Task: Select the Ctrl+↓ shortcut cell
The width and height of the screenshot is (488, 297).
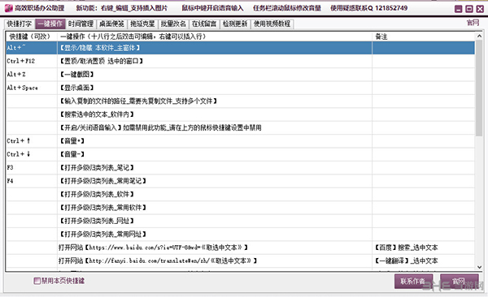Action: click(31, 154)
